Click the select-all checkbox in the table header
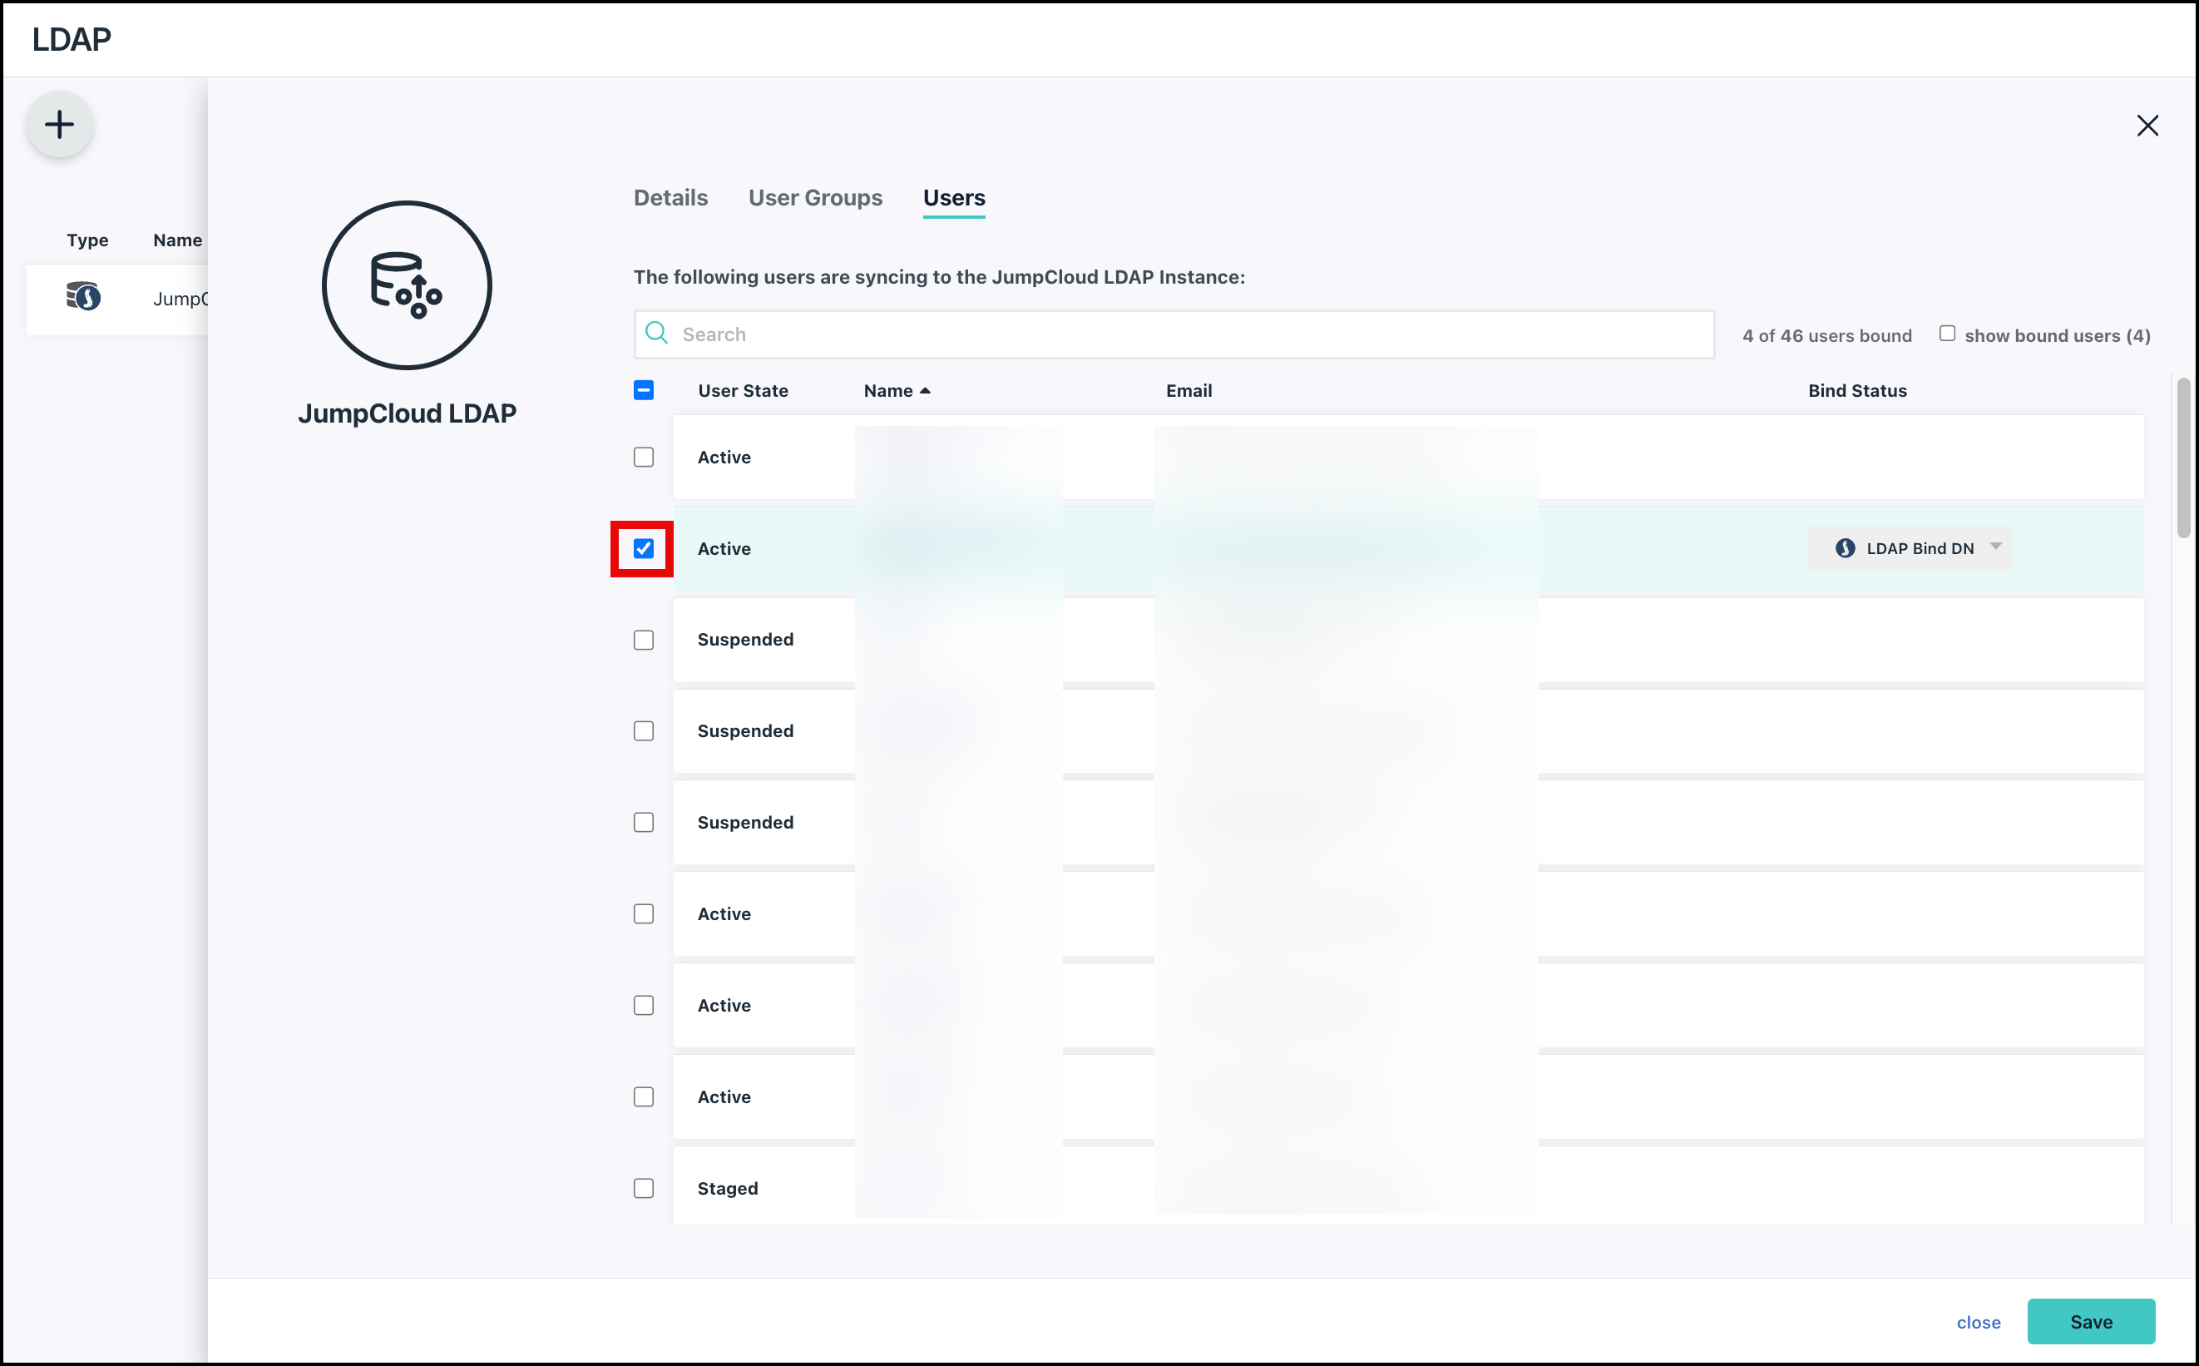 (x=643, y=390)
